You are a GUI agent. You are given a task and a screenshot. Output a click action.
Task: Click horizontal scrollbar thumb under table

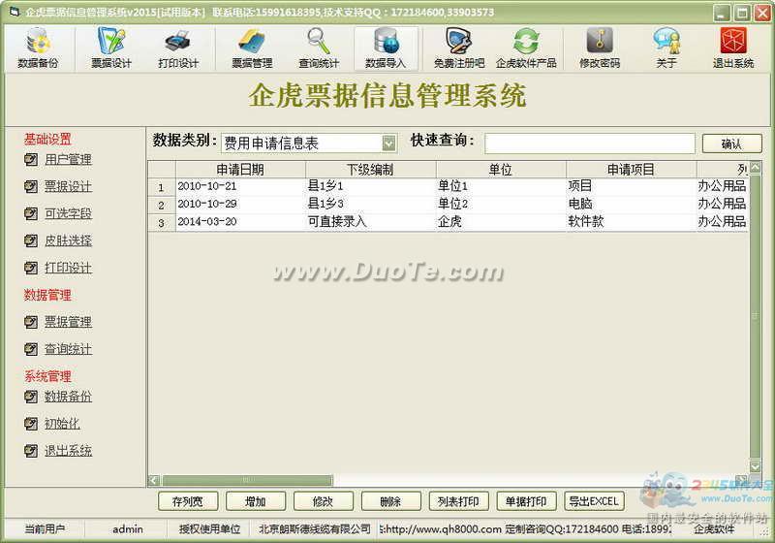tap(248, 480)
